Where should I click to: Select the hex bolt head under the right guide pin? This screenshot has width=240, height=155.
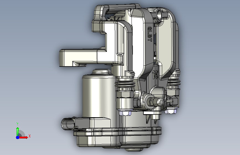[x=170, y=112]
